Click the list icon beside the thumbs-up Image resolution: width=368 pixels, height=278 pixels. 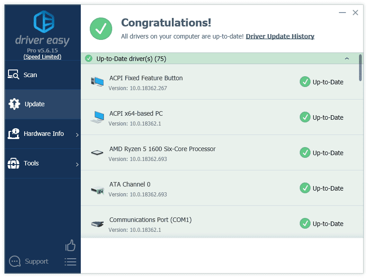pyautogui.click(x=70, y=262)
